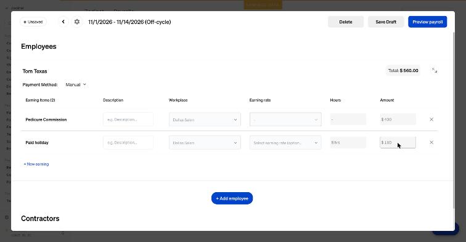This screenshot has width=466, height=242.
Task: Open payroll settings via the gear icon
Action: pyautogui.click(x=77, y=22)
